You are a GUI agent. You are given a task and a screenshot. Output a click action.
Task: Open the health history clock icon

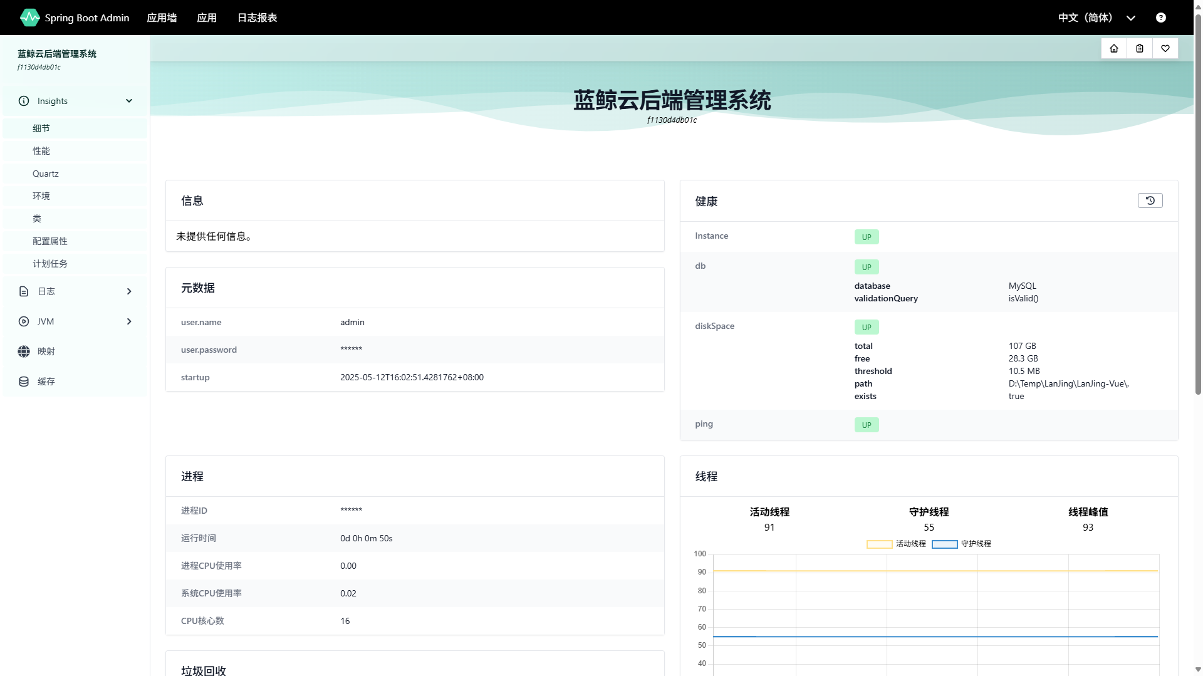1150,200
